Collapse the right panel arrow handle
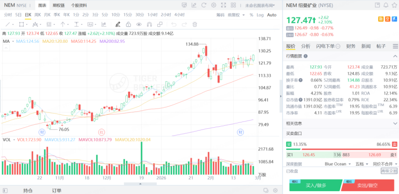Image resolution: width=399 pixels, height=194 pixels. pos(280,96)
